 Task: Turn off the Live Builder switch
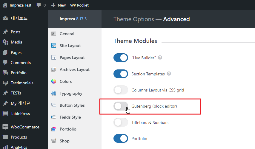pos(121,58)
